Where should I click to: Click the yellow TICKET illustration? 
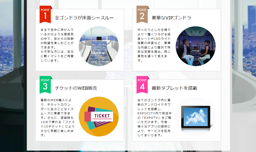(98, 117)
